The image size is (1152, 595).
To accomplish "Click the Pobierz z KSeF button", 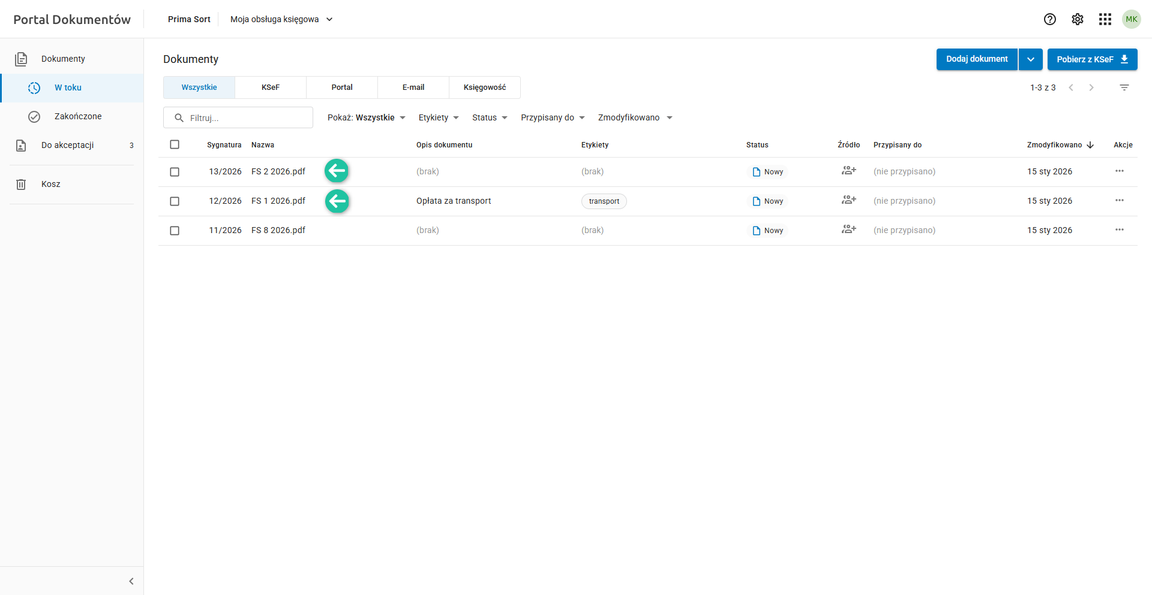I will [x=1092, y=59].
